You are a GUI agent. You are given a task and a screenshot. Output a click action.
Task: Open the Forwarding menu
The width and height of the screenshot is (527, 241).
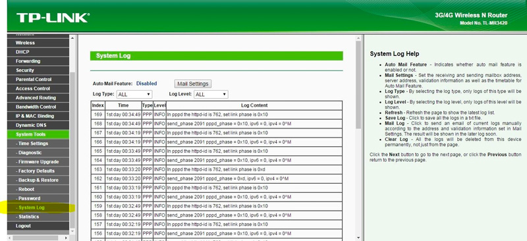pyautogui.click(x=38, y=61)
